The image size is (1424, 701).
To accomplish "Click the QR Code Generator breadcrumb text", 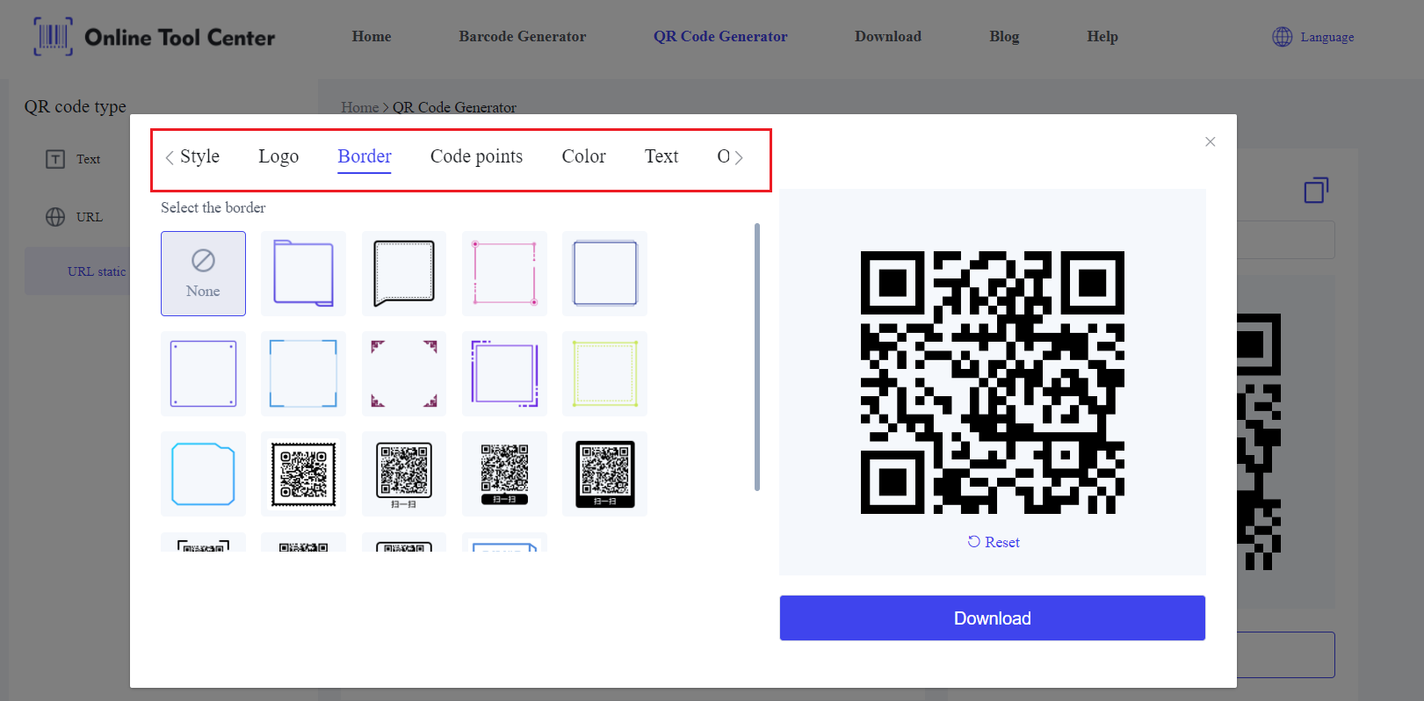I will (454, 107).
